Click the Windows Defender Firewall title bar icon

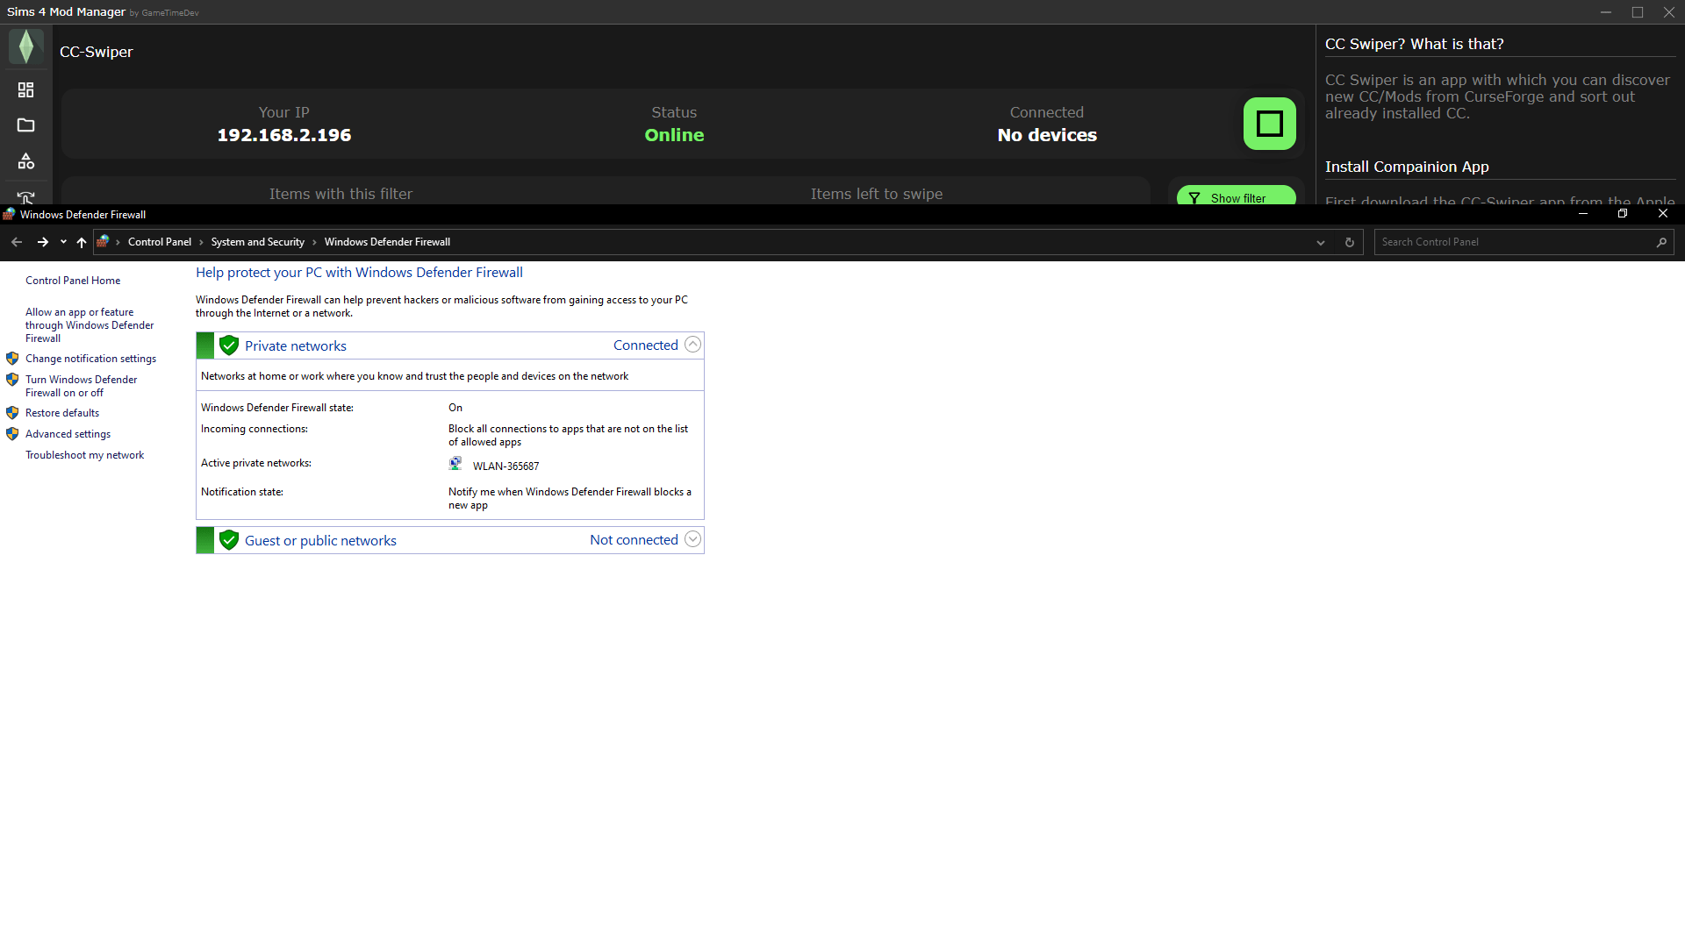pyautogui.click(x=9, y=214)
